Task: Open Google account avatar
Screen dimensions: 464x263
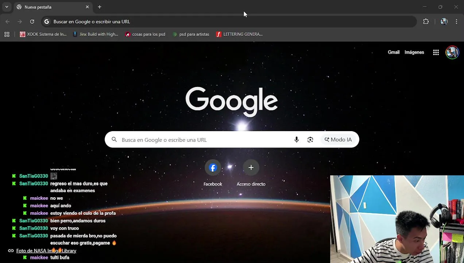Action: [452, 52]
